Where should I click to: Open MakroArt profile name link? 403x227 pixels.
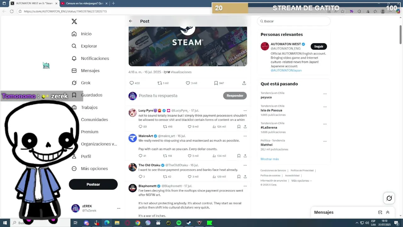pyautogui.click(x=146, y=136)
